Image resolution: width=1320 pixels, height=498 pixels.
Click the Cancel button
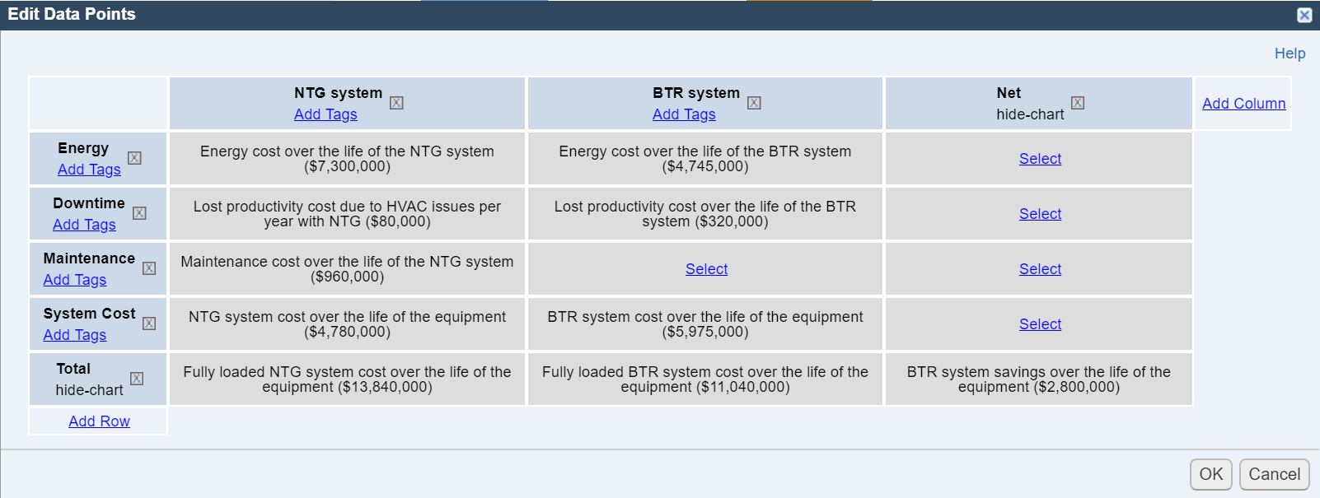point(1274,474)
